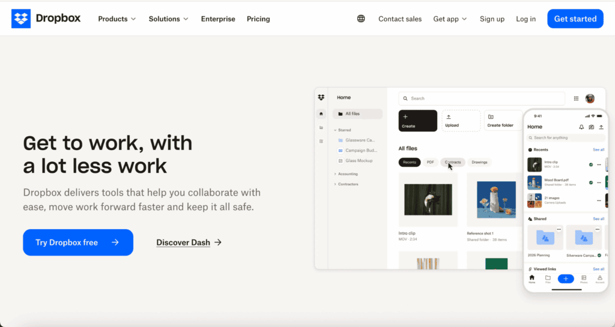The height and width of the screenshot is (327, 615).
Task: Tap the camera scan icon on the phone
Action: 591,127
